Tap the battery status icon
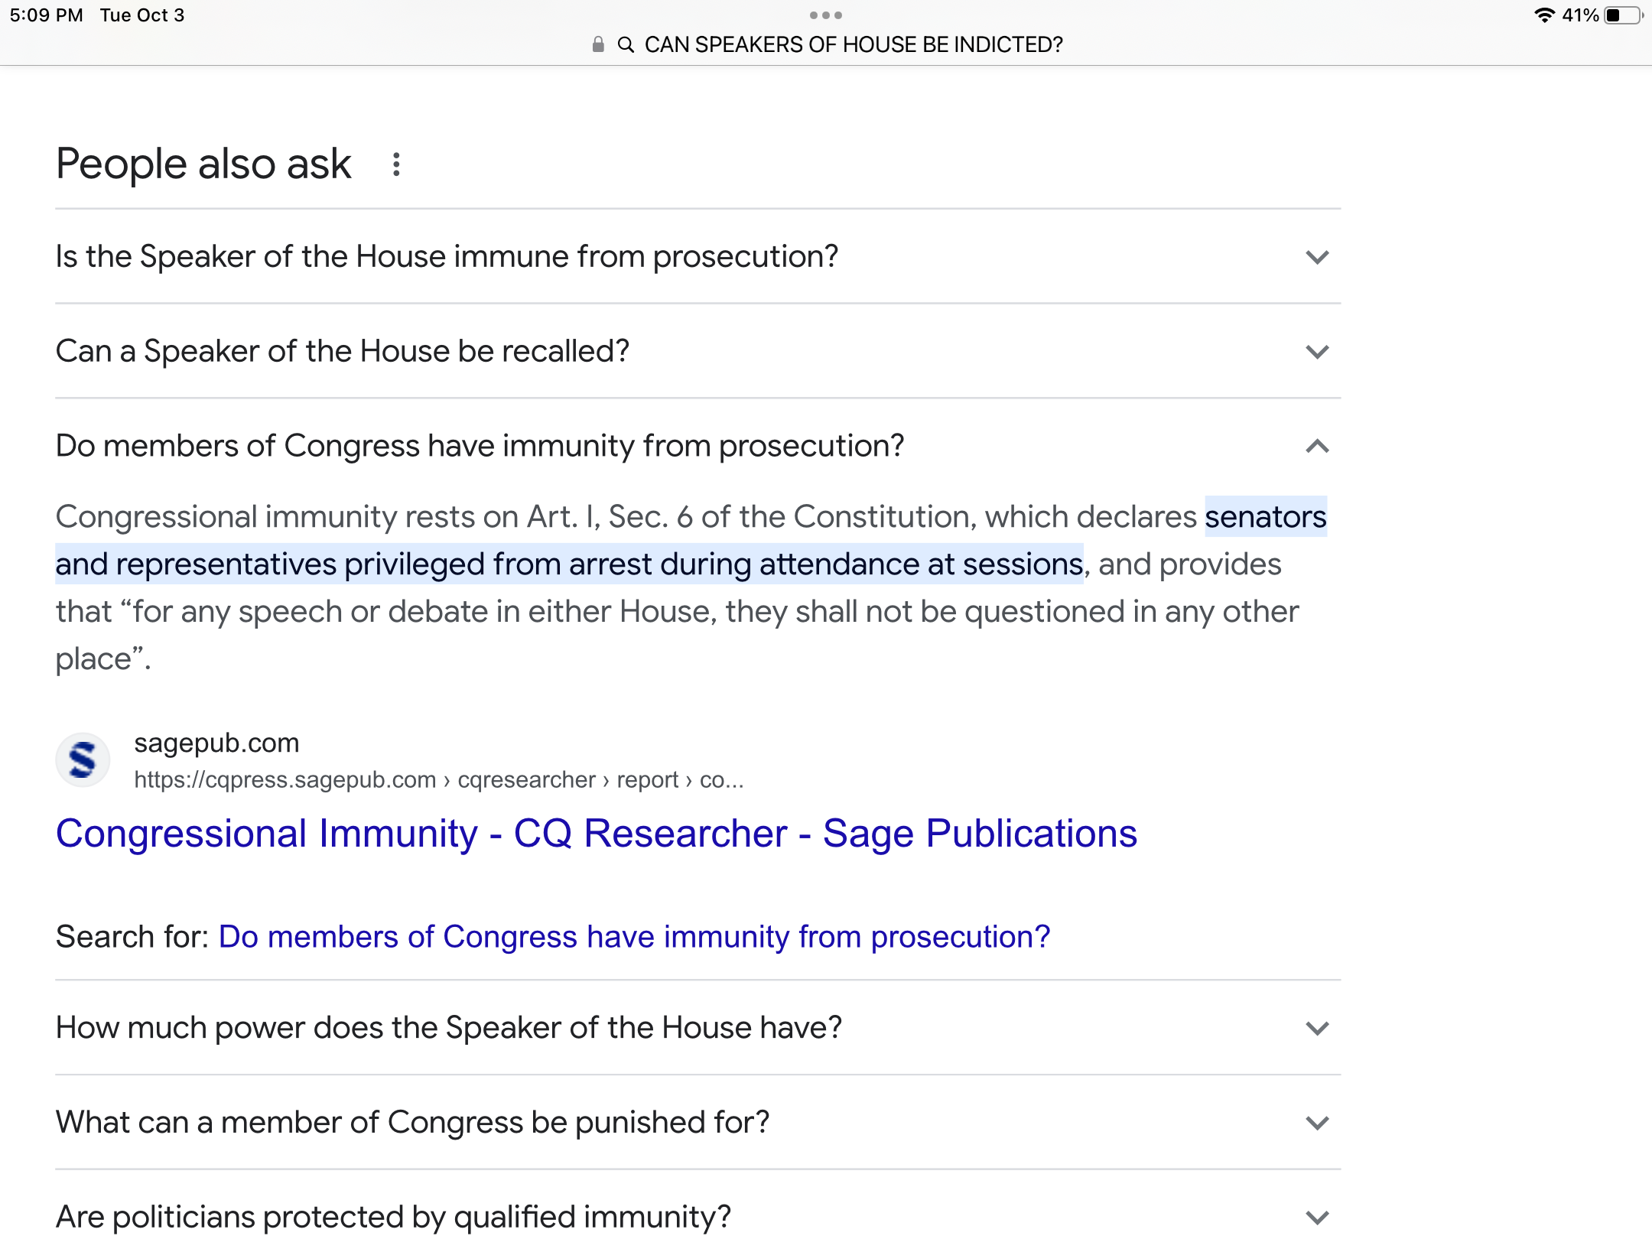Viewport: 1652px width, 1239px height. tap(1623, 15)
